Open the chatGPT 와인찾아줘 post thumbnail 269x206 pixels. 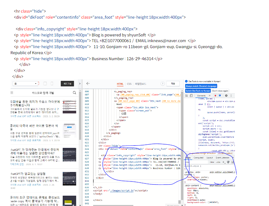(x=69, y=155)
